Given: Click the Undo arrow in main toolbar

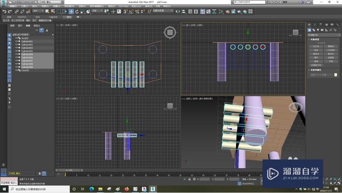Looking at the screenshot, I should point(4,12).
